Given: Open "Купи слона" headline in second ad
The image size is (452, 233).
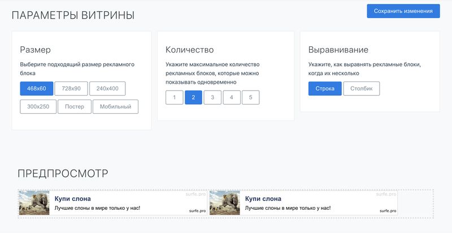Looking at the screenshot, I should (263, 199).
